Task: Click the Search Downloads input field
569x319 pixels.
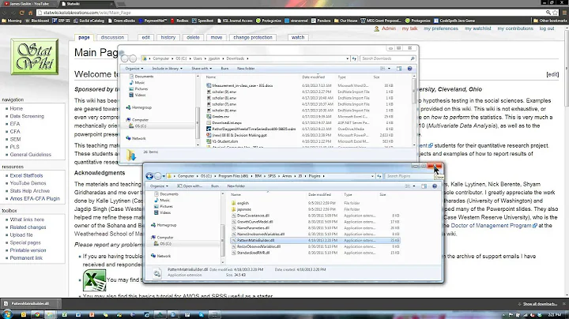Action: tap(386, 58)
